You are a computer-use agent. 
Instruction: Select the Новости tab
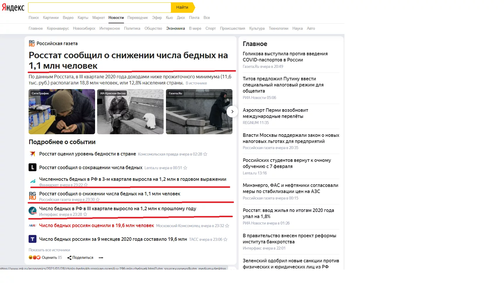pos(116,17)
